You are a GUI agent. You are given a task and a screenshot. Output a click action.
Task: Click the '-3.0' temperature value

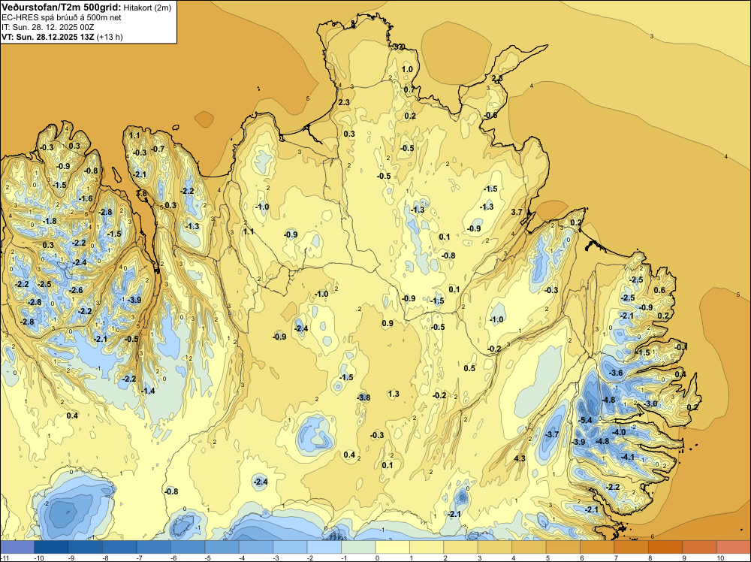650,404
